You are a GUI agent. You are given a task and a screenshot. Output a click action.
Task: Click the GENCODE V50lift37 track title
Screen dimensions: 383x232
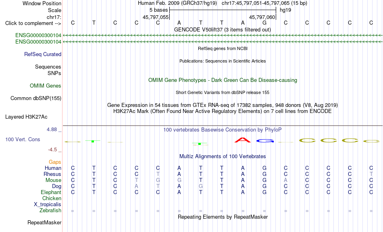(x=222, y=29)
